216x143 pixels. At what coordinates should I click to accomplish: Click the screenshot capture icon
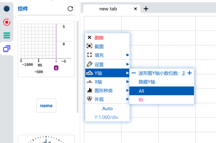click(89, 46)
